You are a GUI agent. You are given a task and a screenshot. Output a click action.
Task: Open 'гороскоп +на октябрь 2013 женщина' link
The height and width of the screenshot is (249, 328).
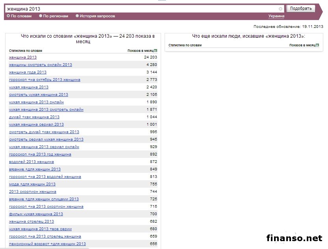(44, 80)
